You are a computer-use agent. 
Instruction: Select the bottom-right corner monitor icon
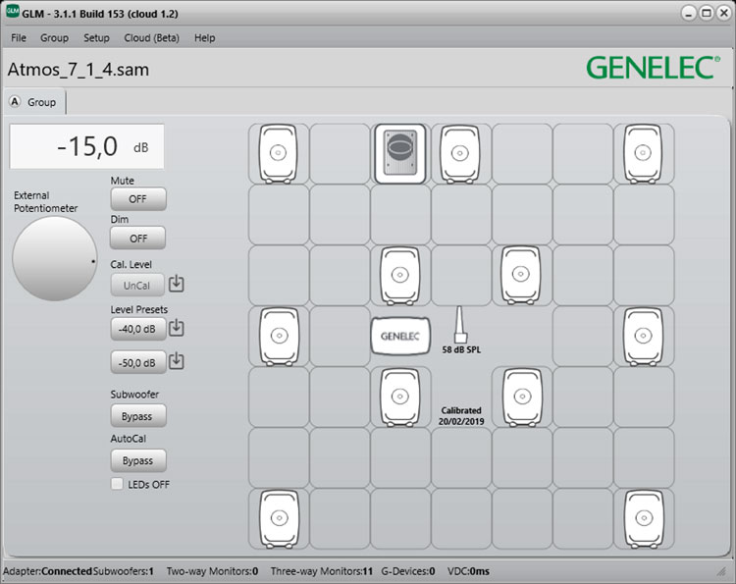pos(644,519)
